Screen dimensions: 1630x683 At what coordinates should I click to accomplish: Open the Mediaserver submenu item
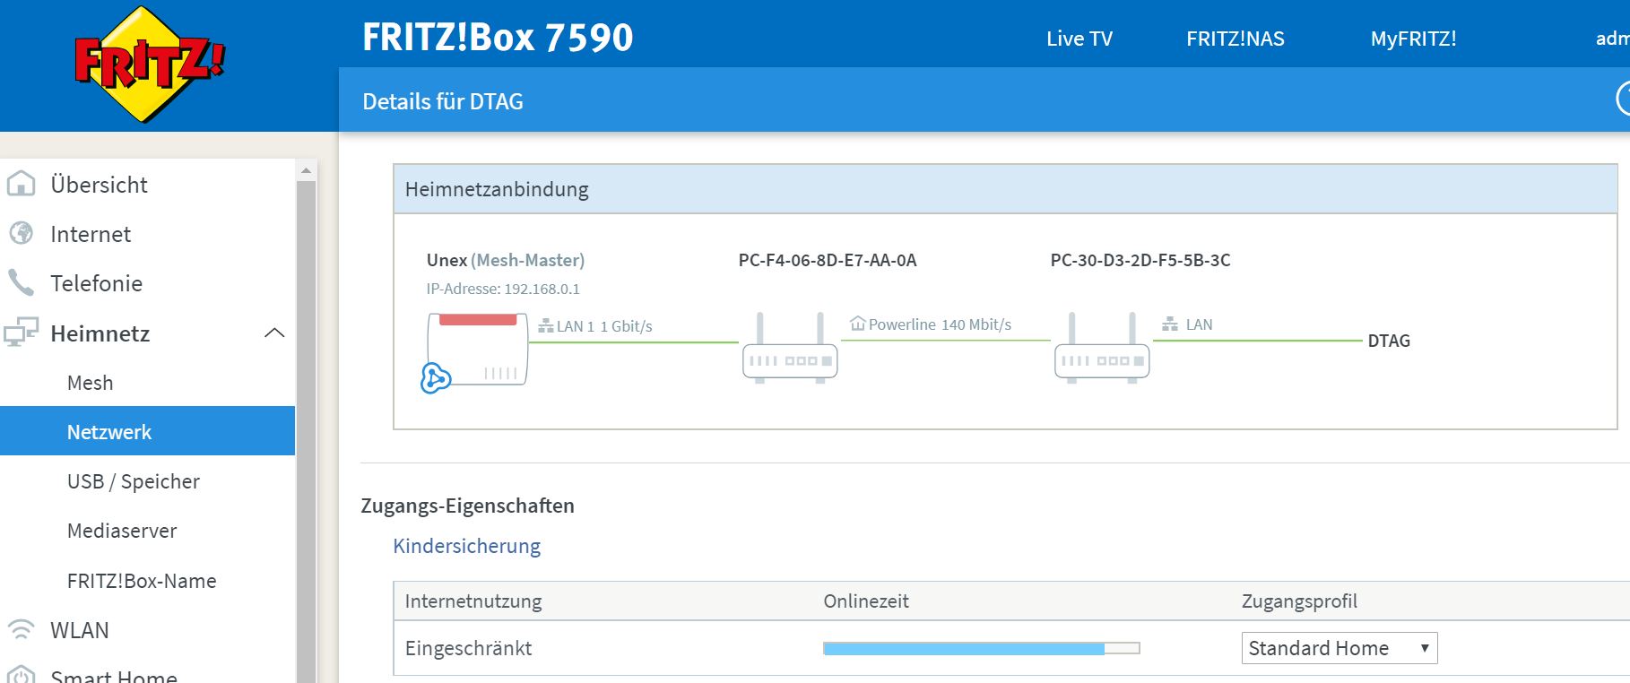[122, 531]
